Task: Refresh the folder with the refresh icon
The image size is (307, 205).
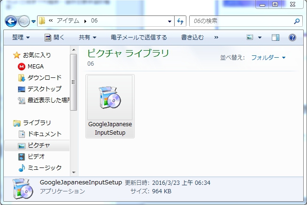Action: click(180, 21)
